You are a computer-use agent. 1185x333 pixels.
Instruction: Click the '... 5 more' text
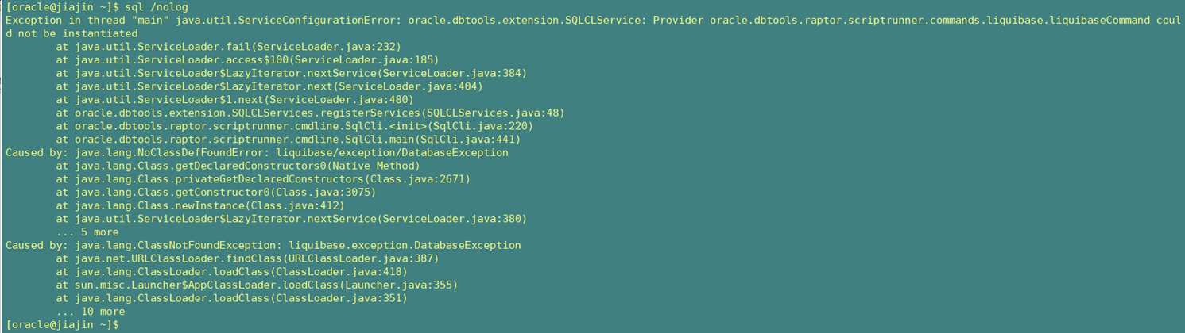coord(87,232)
